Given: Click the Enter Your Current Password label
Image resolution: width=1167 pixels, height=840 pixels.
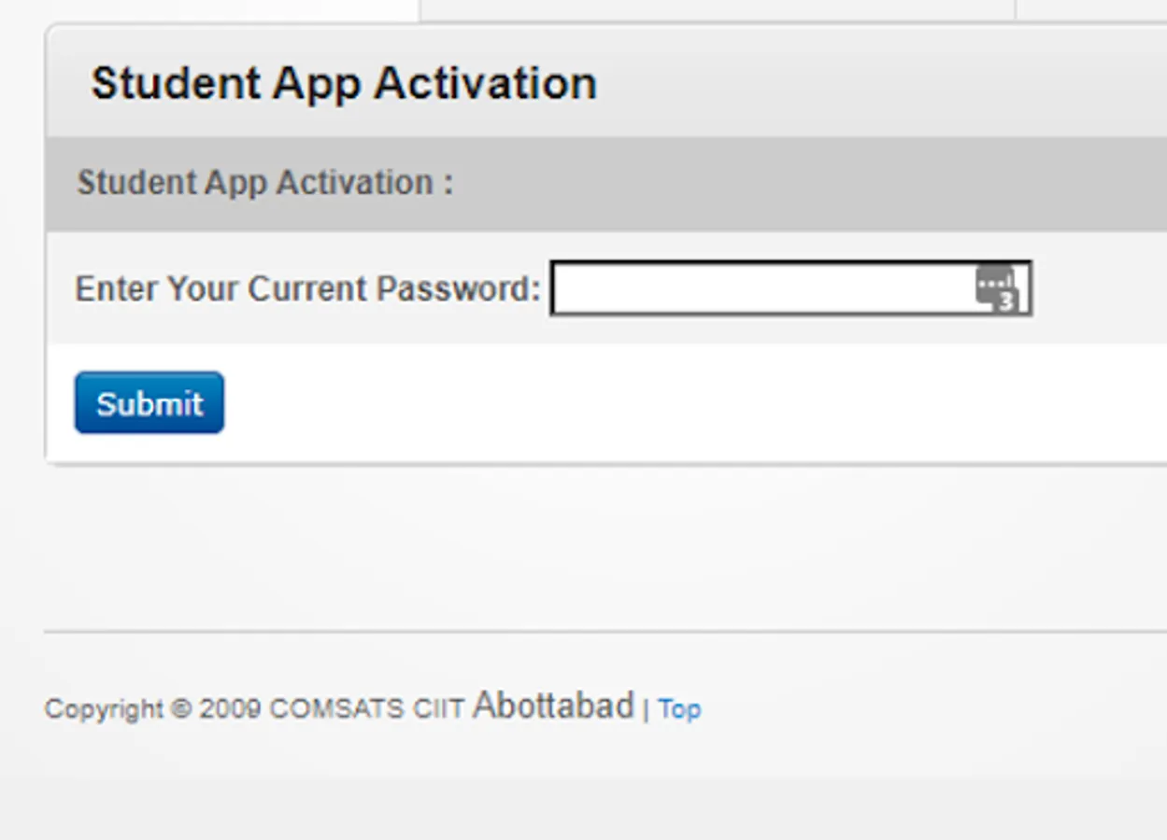Looking at the screenshot, I should pyautogui.click(x=307, y=288).
